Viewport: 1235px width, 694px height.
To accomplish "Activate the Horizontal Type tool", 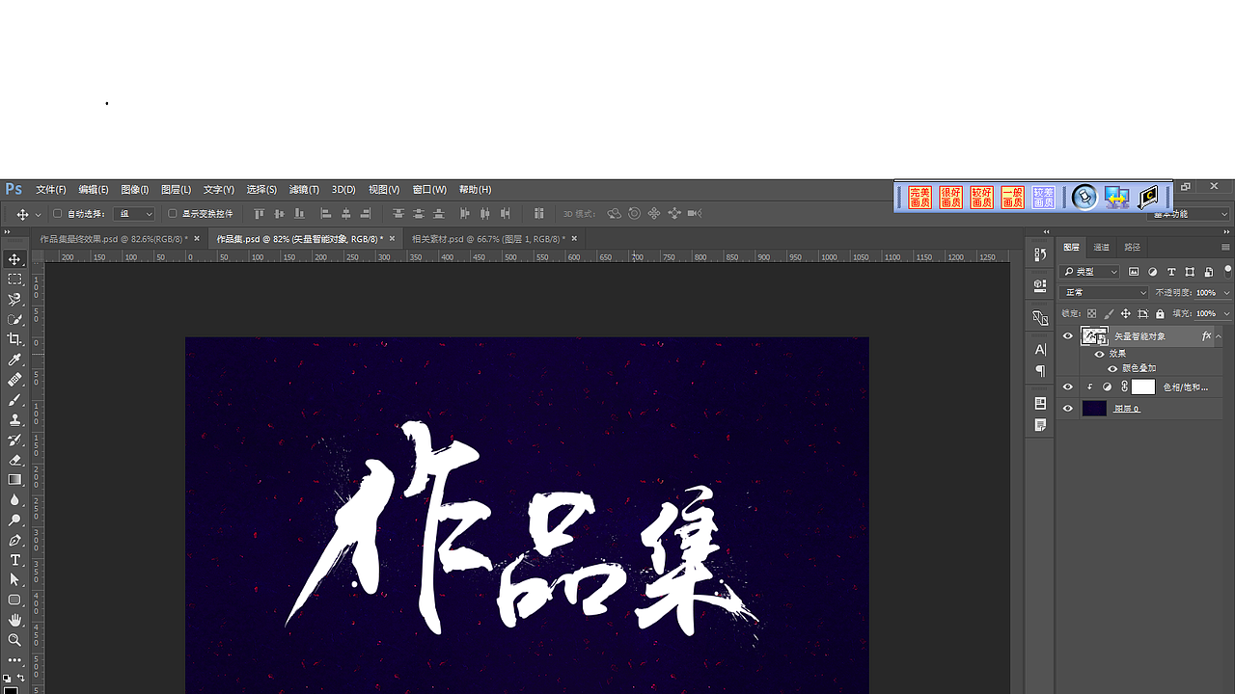I will coord(14,560).
